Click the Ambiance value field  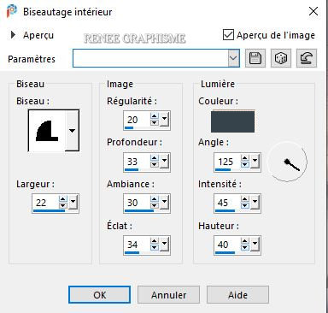pos(138,203)
